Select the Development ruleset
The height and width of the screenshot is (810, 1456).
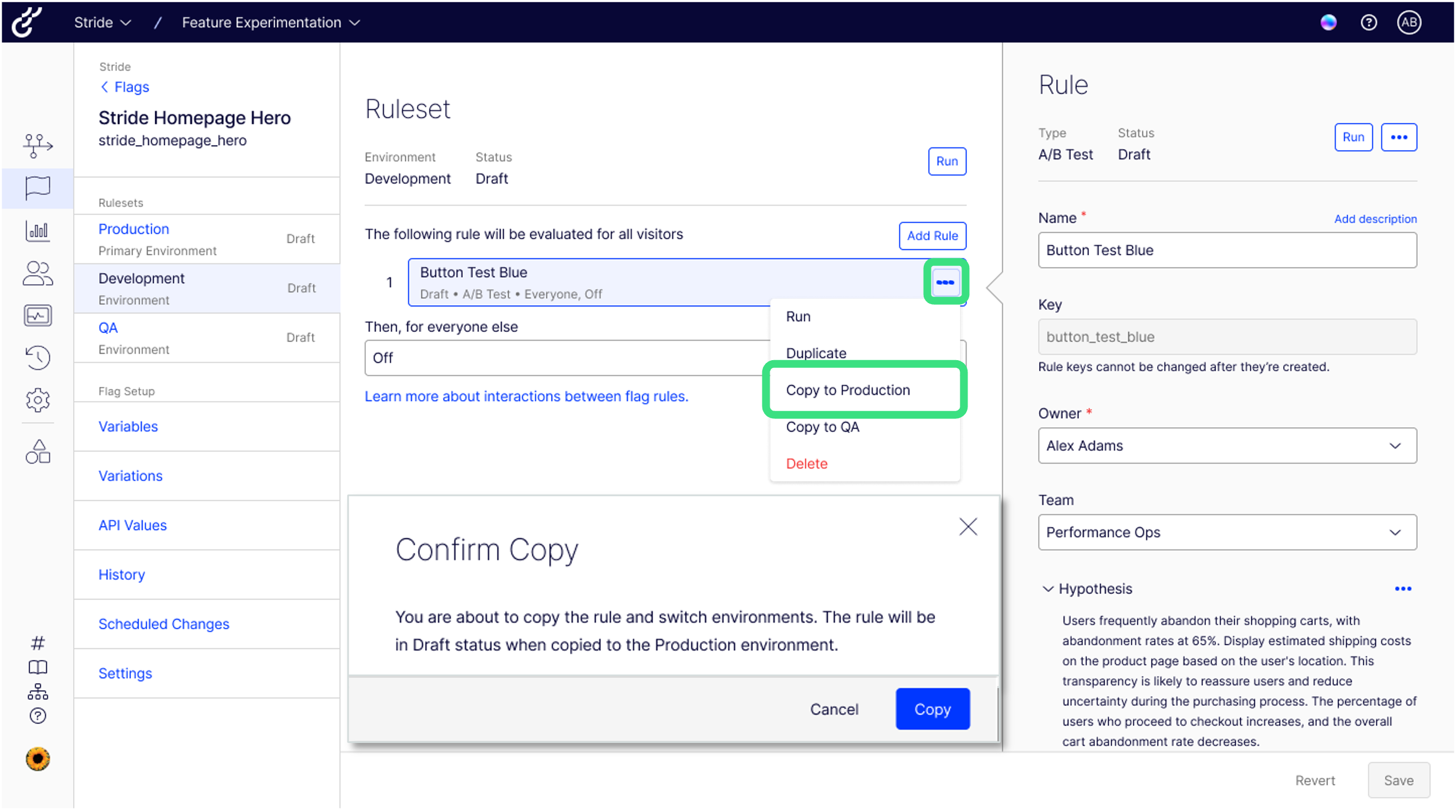[207, 288]
